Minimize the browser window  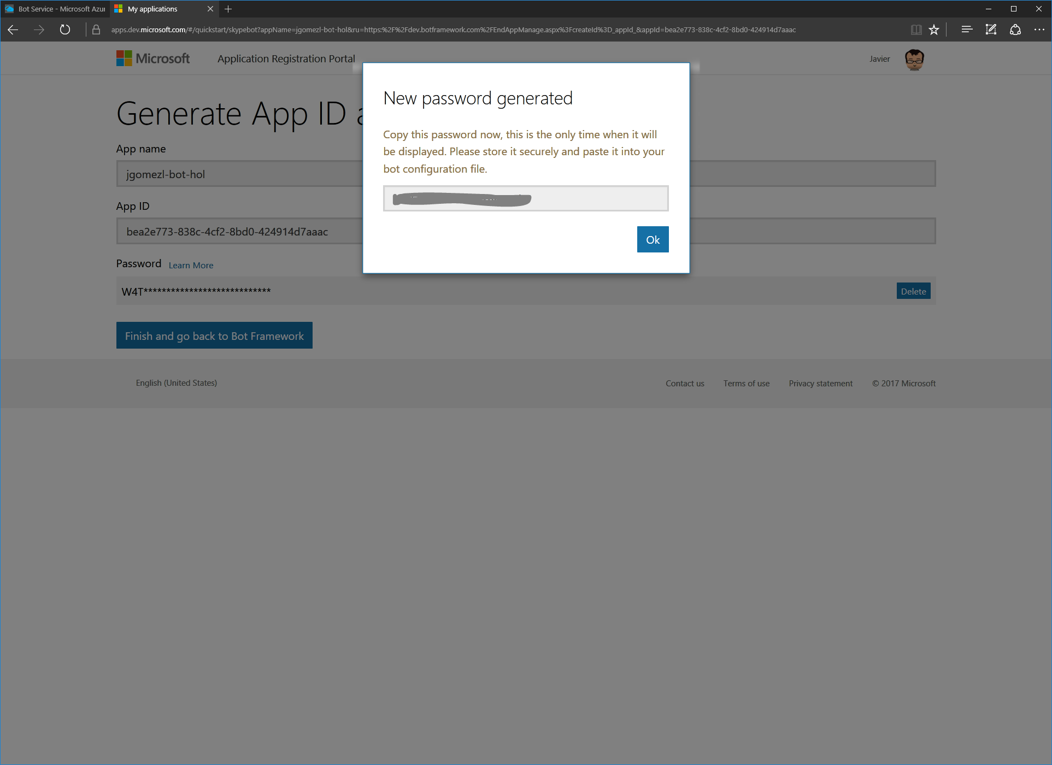(989, 9)
